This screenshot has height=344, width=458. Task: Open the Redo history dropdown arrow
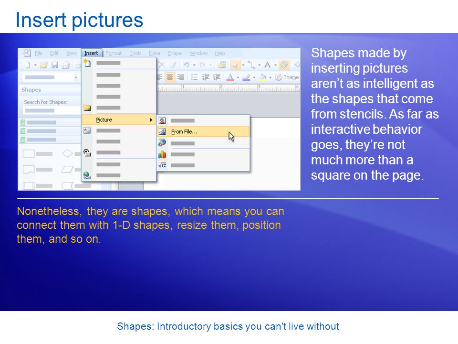coord(210,65)
